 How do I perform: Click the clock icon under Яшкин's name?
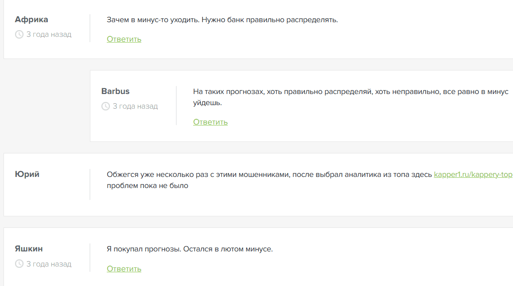tap(19, 264)
